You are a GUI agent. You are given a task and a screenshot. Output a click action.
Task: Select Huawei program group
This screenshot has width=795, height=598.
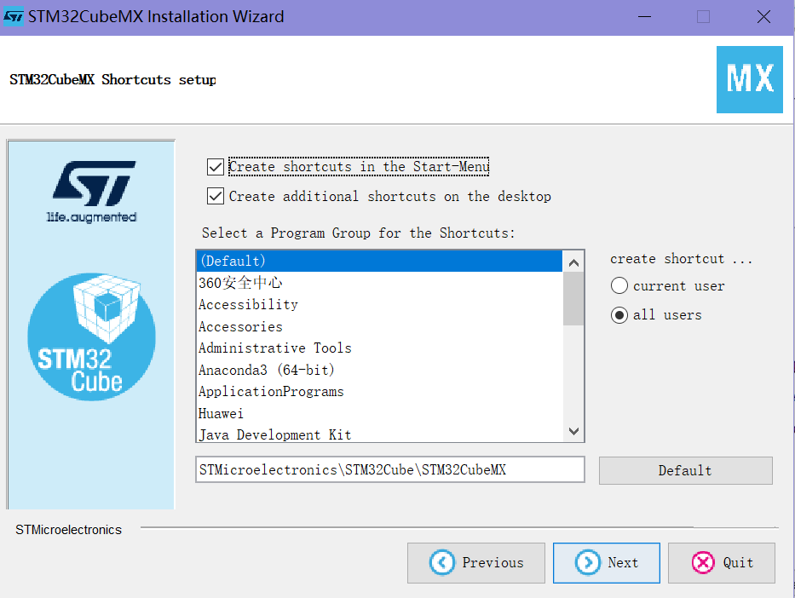(x=379, y=413)
